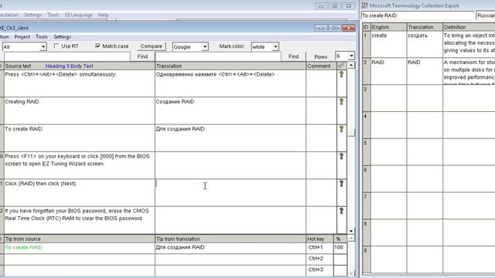Click the status icon in the forgotten BIOS password row
495x278 pixels.
click(341, 211)
